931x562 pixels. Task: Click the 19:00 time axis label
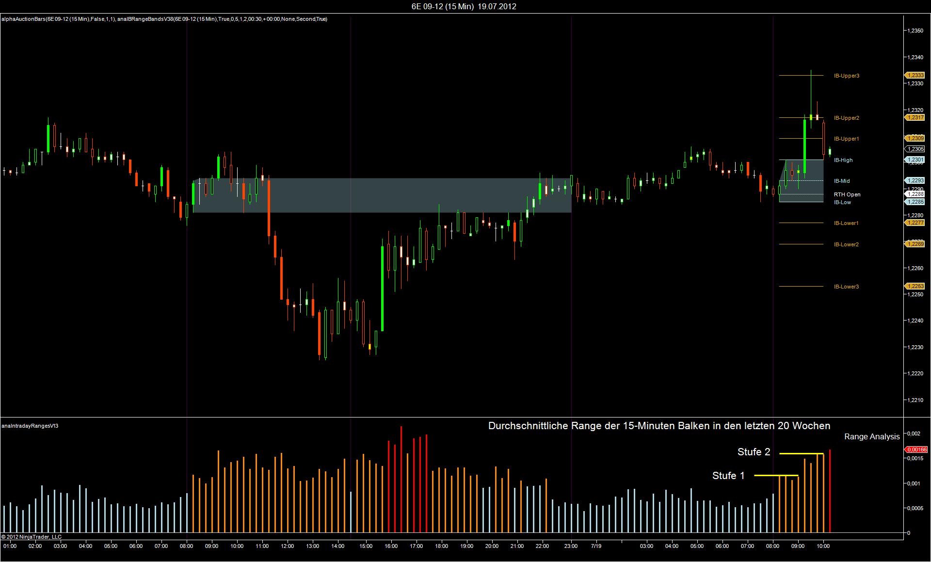click(x=467, y=546)
